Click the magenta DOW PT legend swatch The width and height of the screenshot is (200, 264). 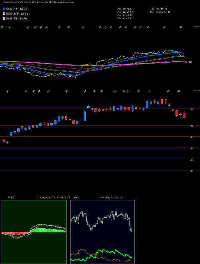click(4, 18)
